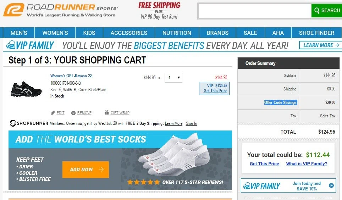The width and height of the screenshot is (342, 200).
Task: Click the Remove circle-x icon
Action: tap(73, 113)
